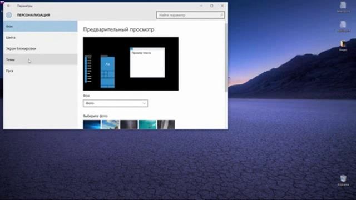Click the gear icon beside ПЕРСОНАЛИЗАЦИЯ

click(x=9, y=15)
